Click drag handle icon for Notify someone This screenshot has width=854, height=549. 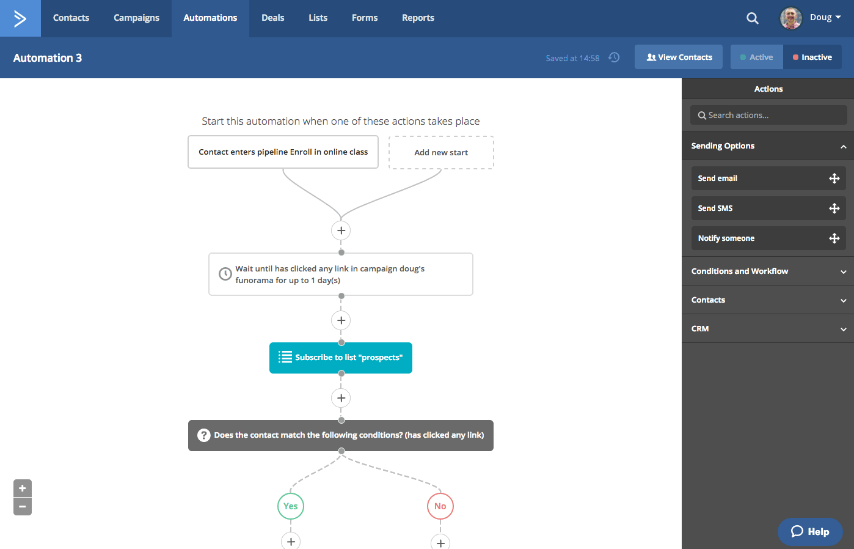click(x=834, y=238)
